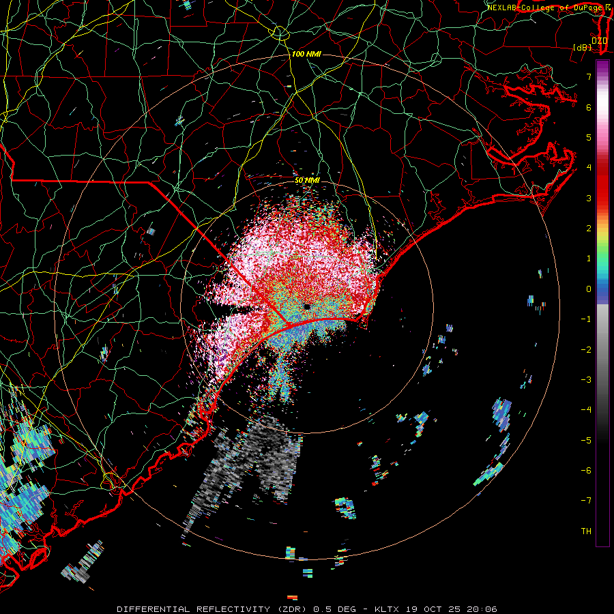
Task: Click the "-3" value on the color scale
Action: coord(586,380)
